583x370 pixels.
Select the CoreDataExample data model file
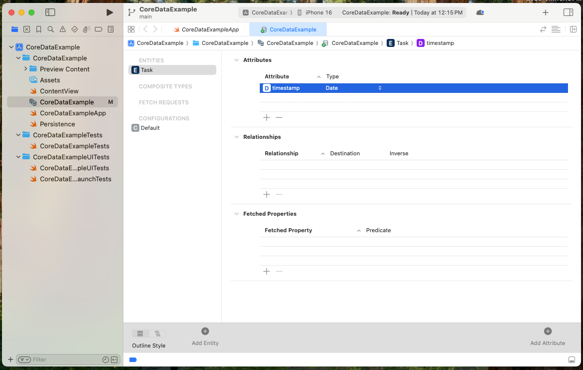point(62,102)
